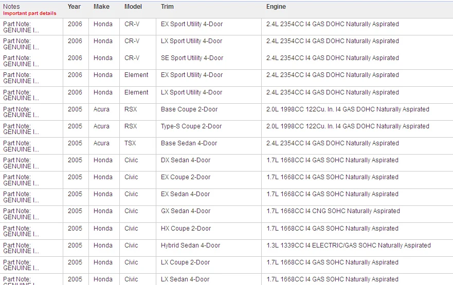Viewport: 453px width, 285px height.
Task: Click the Year column header
Action: coord(74,7)
